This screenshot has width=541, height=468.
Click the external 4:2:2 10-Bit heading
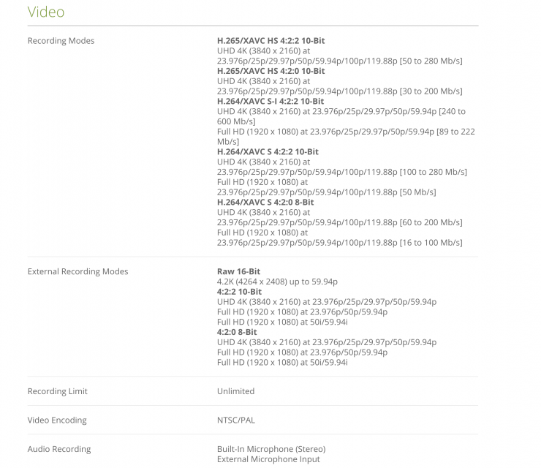[239, 292]
